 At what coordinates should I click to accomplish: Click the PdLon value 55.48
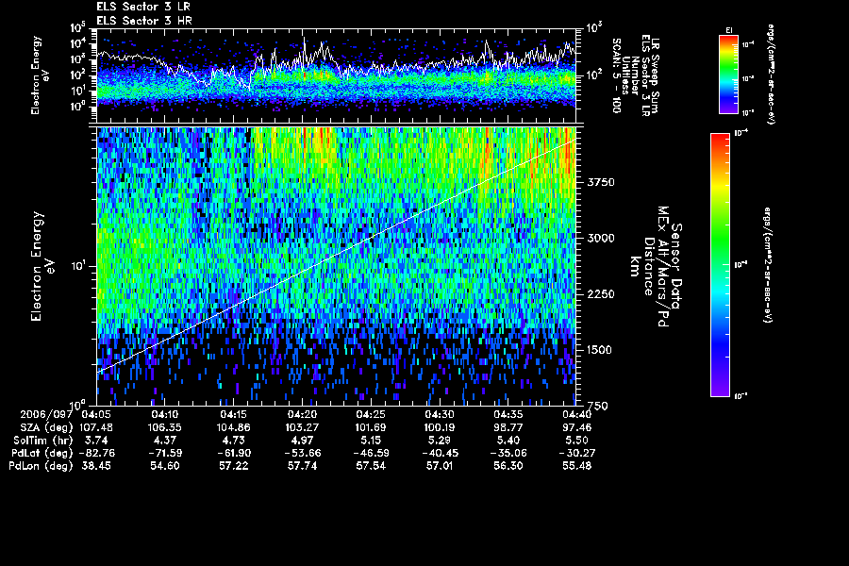(x=576, y=466)
